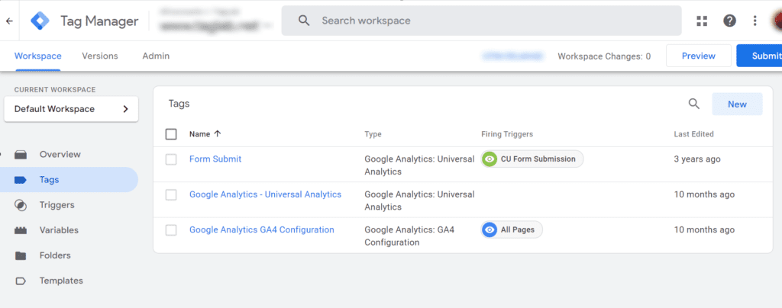This screenshot has width=782, height=308.
Task: Open Templates in the sidebar
Action: coord(61,281)
